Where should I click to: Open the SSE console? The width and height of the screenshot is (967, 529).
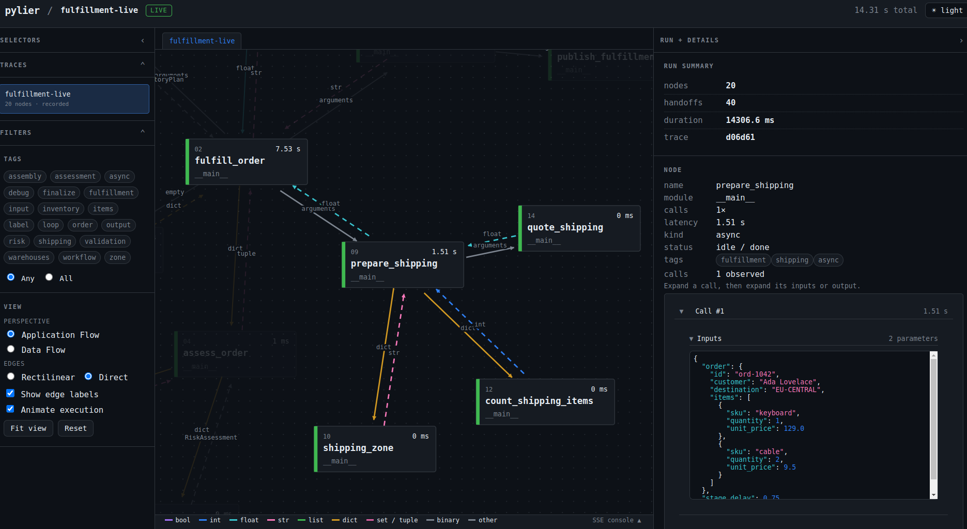click(617, 520)
